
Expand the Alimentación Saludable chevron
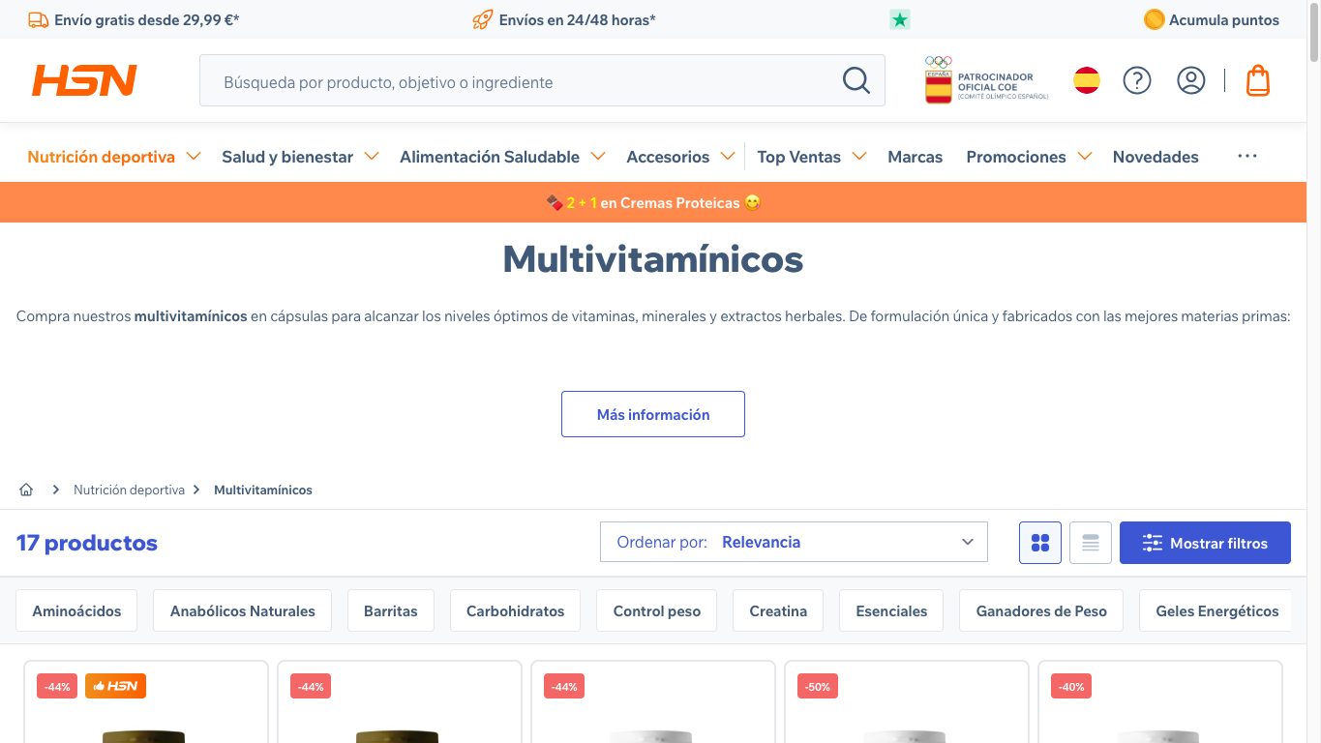pyautogui.click(x=598, y=156)
